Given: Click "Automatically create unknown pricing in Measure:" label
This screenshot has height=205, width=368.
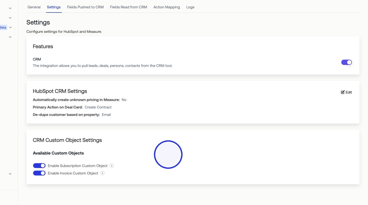Looking at the screenshot, I should tap(76, 100).
